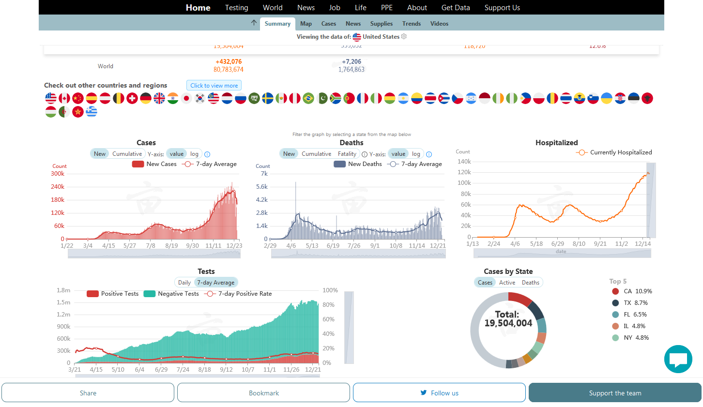Collapse sub-navigation with the up arrow

click(x=254, y=23)
